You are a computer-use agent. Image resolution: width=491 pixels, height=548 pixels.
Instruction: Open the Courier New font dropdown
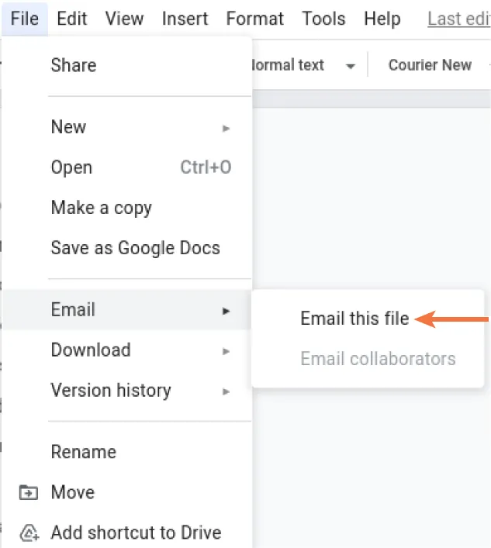[430, 66]
